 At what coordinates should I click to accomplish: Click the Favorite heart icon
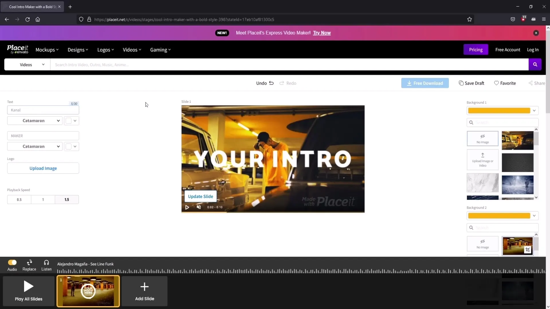coord(496,83)
